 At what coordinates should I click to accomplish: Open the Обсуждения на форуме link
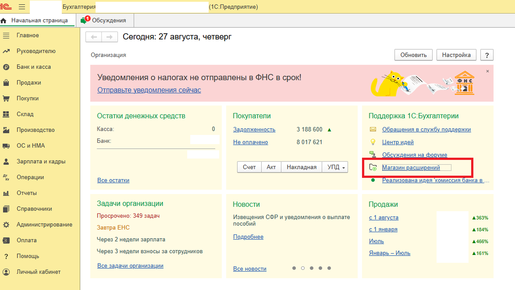(415, 155)
